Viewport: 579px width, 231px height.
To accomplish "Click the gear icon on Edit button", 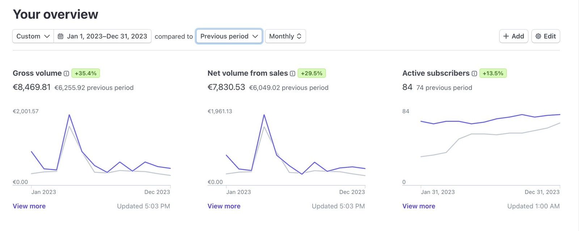I will [538, 36].
